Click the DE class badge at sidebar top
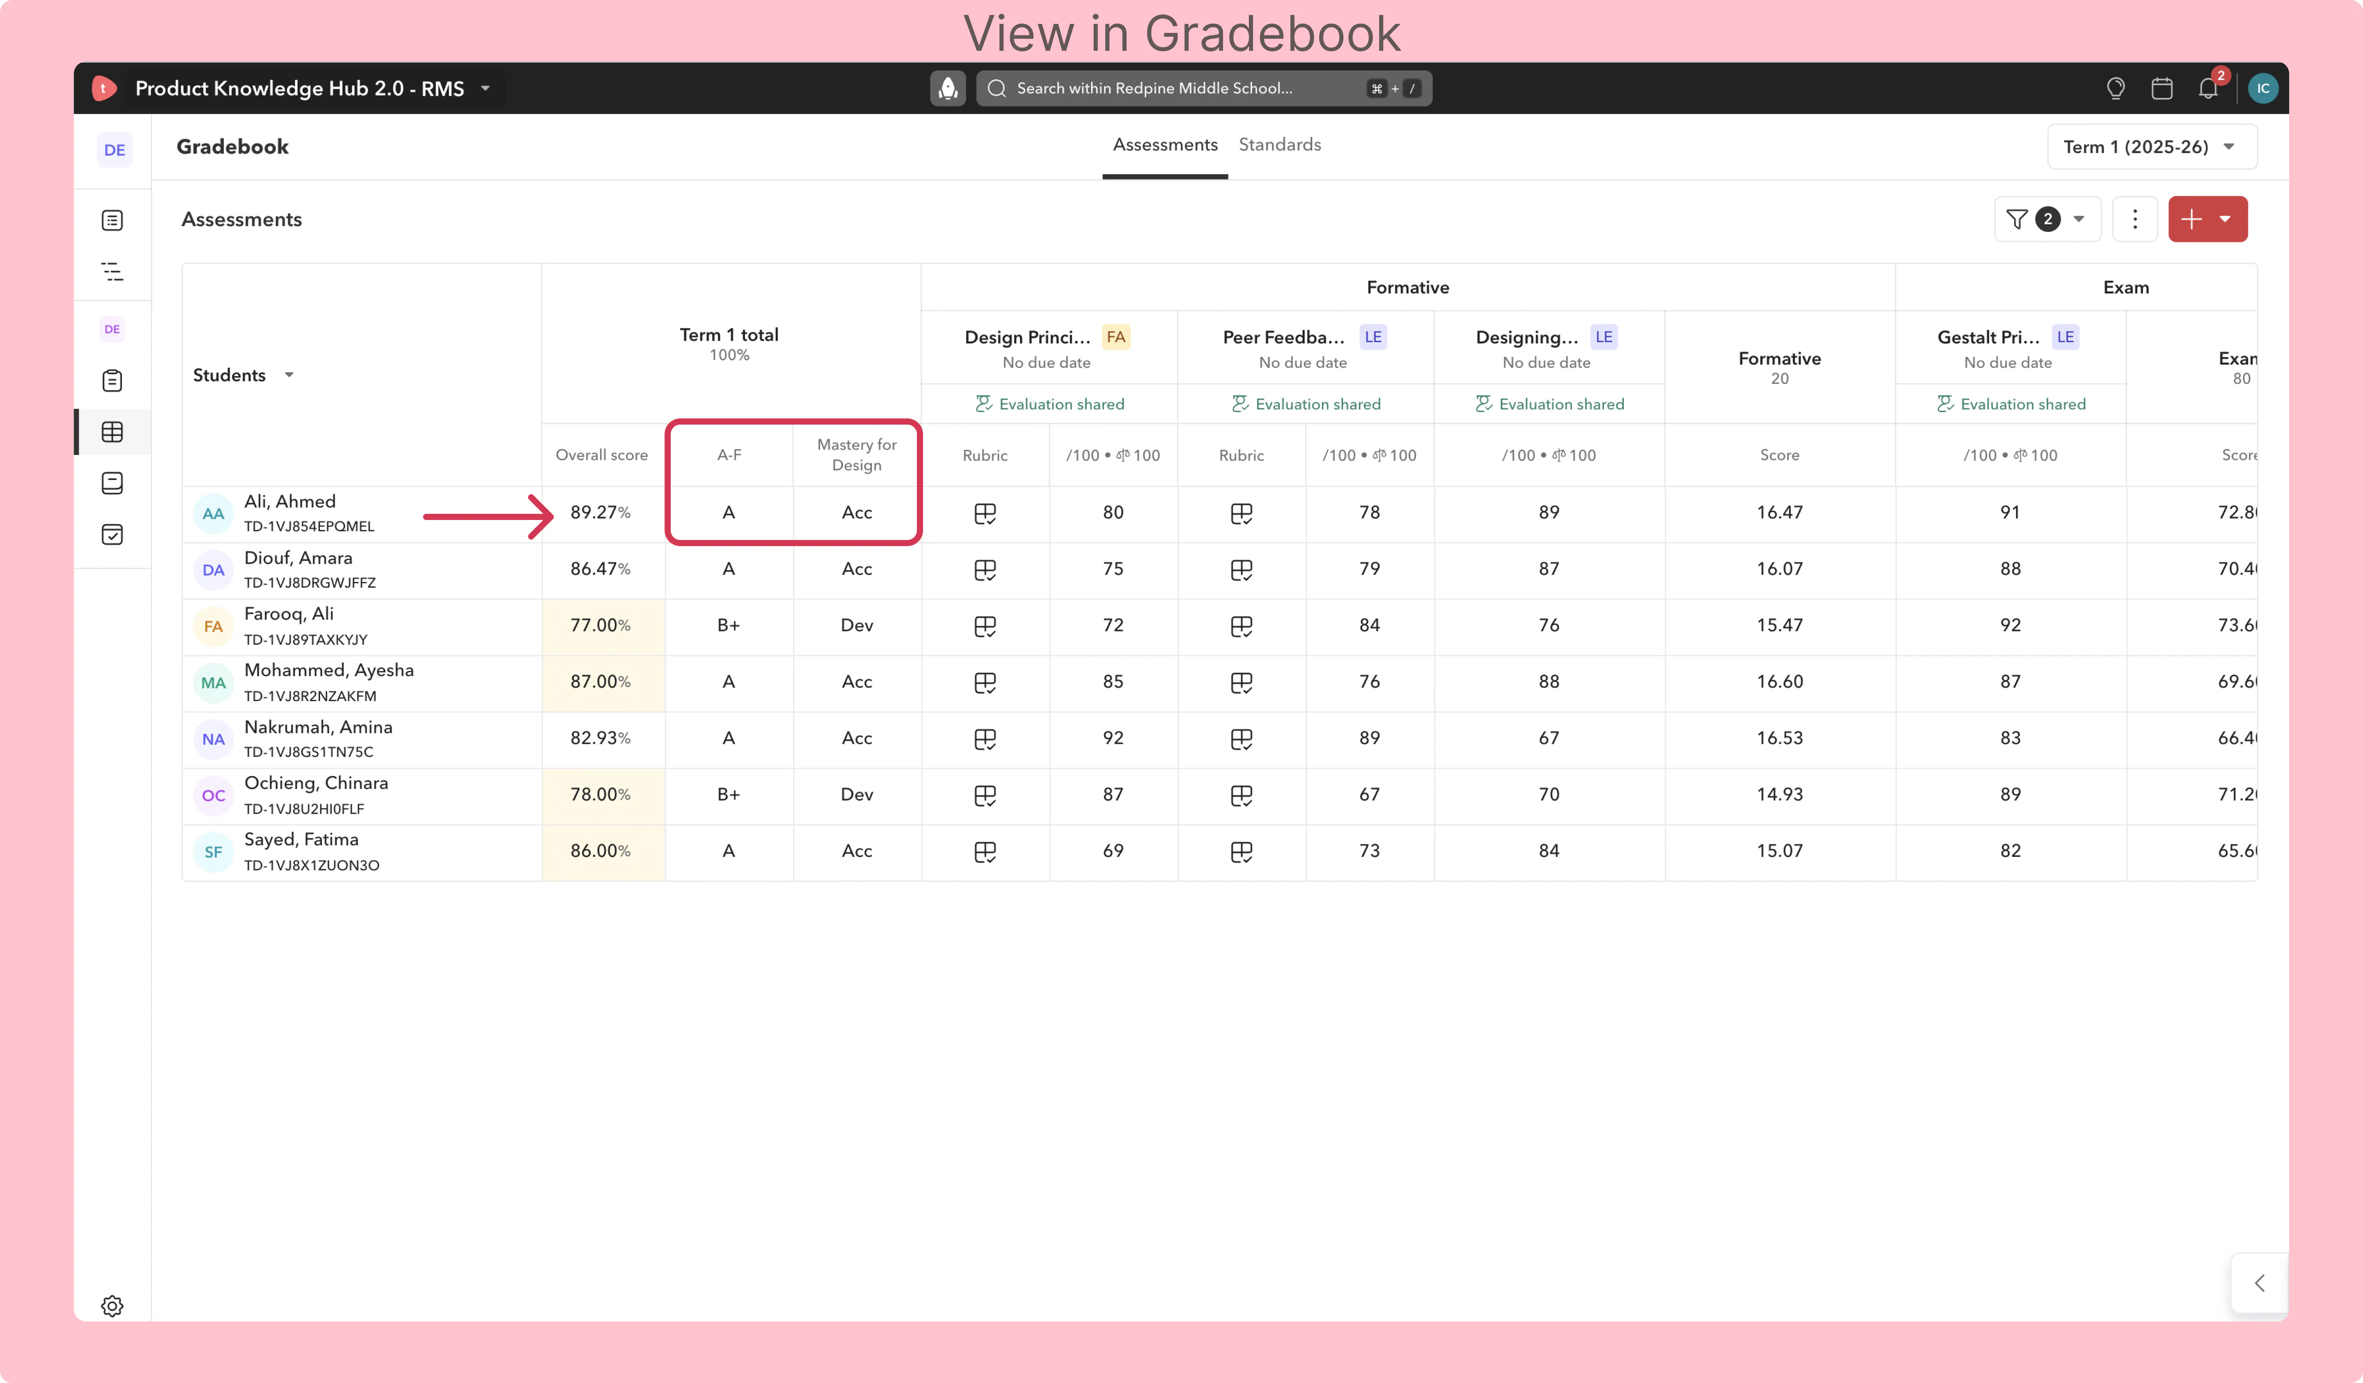Image resolution: width=2363 pixels, height=1383 pixels. click(x=114, y=150)
